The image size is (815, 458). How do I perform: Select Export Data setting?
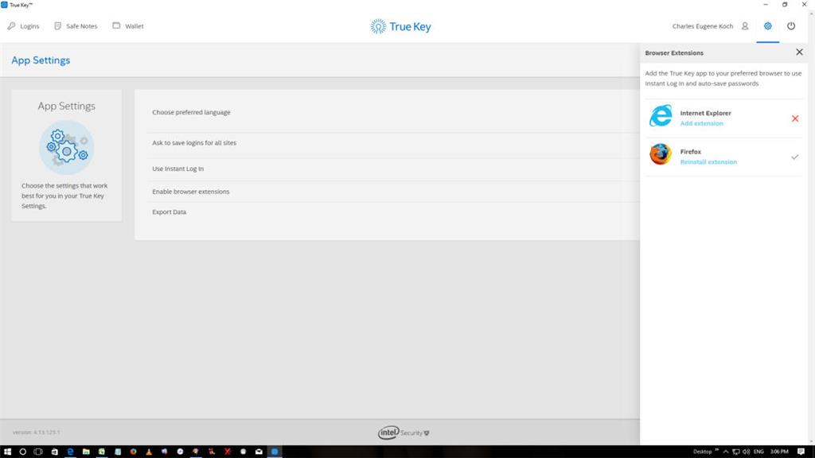(x=169, y=212)
